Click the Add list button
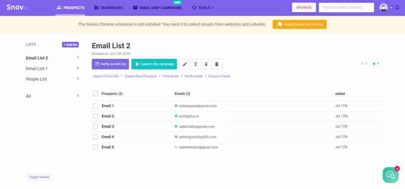This screenshot has width=405, height=189. (x=70, y=45)
